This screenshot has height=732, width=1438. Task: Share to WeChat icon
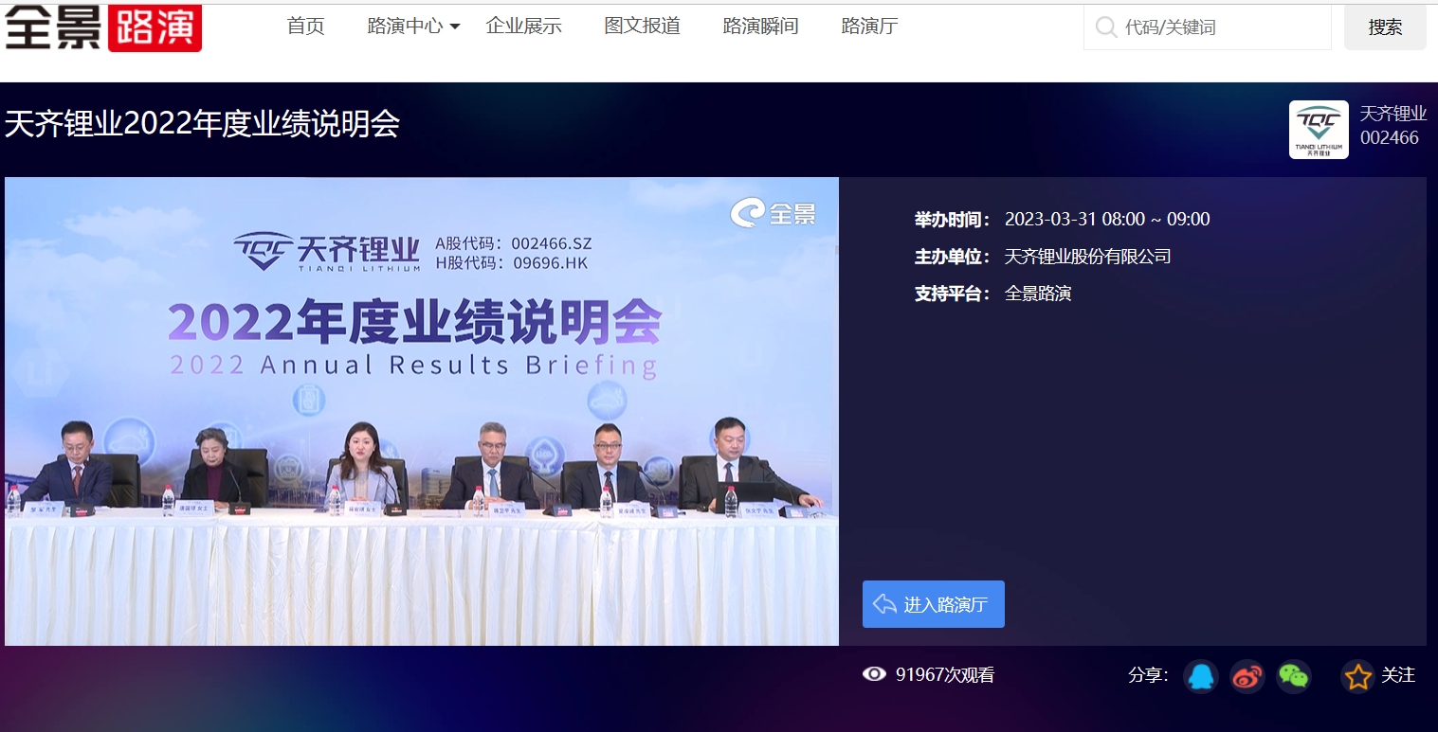pos(1294,676)
